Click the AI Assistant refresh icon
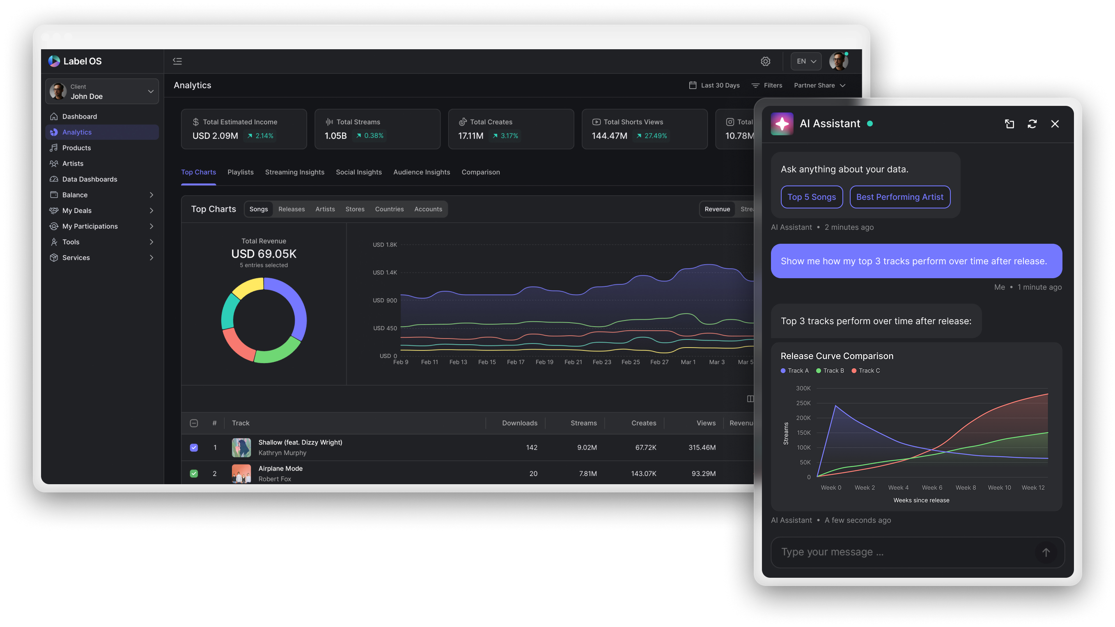The height and width of the screenshot is (627, 1115). 1032,124
